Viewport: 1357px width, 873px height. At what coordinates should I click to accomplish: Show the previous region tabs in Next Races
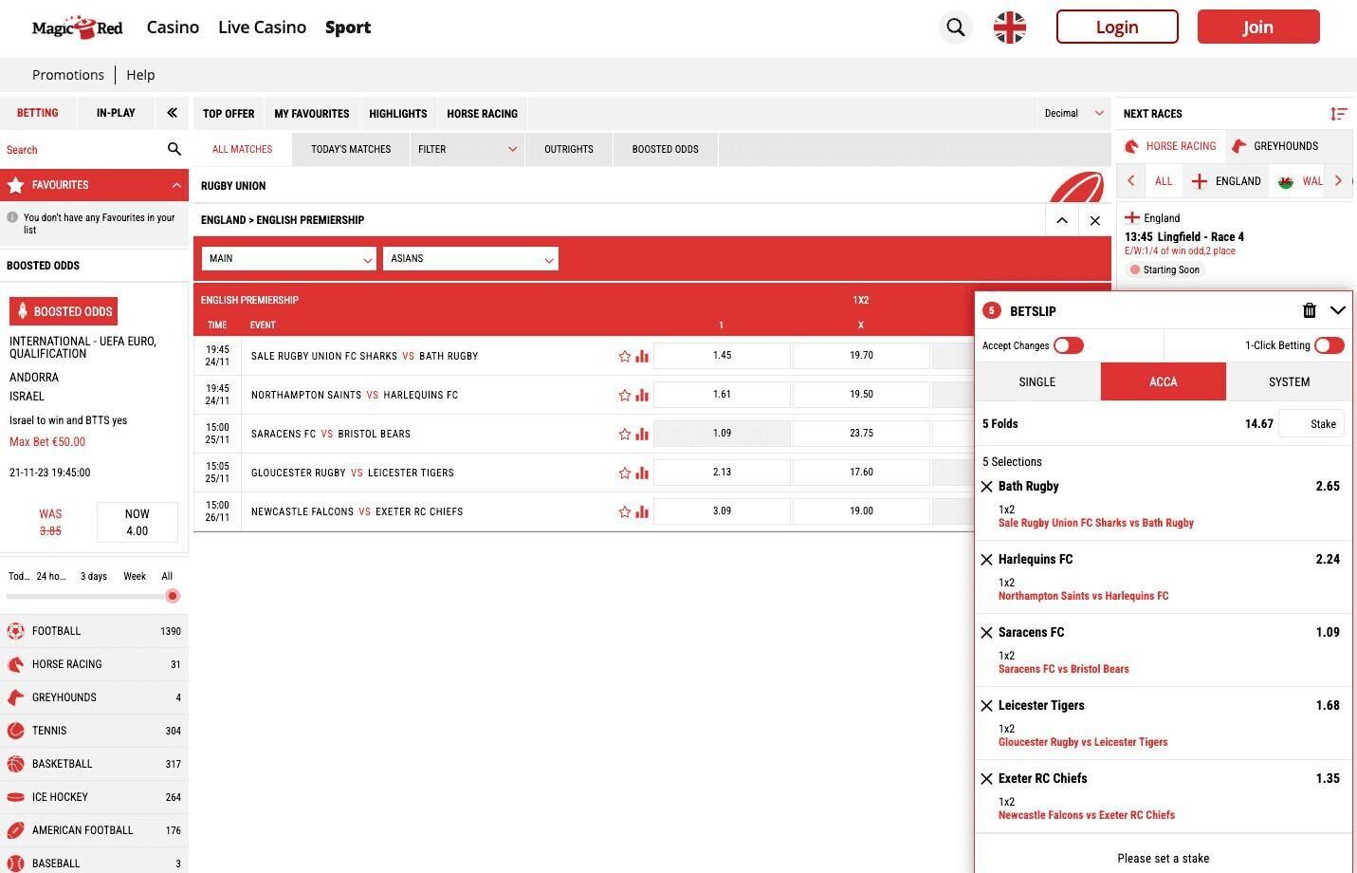[1131, 180]
